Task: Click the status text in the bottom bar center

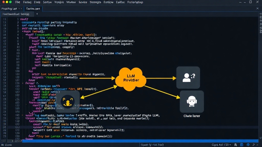Action: tap(152, 145)
